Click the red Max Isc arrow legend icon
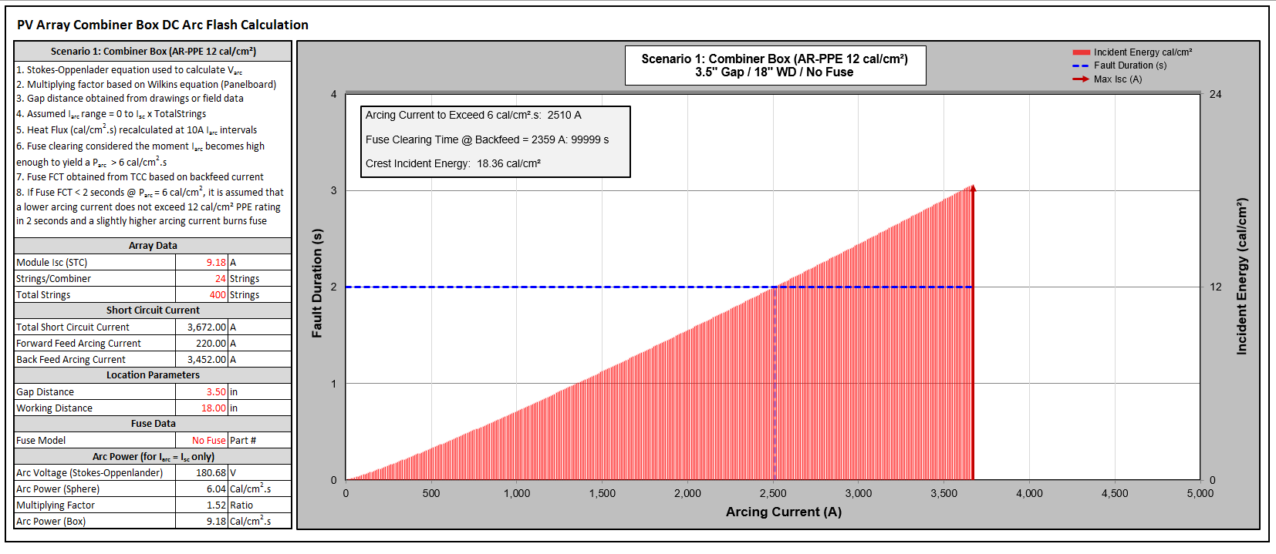The width and height of the screenshot is (1276, 554). coord(1080,79)
